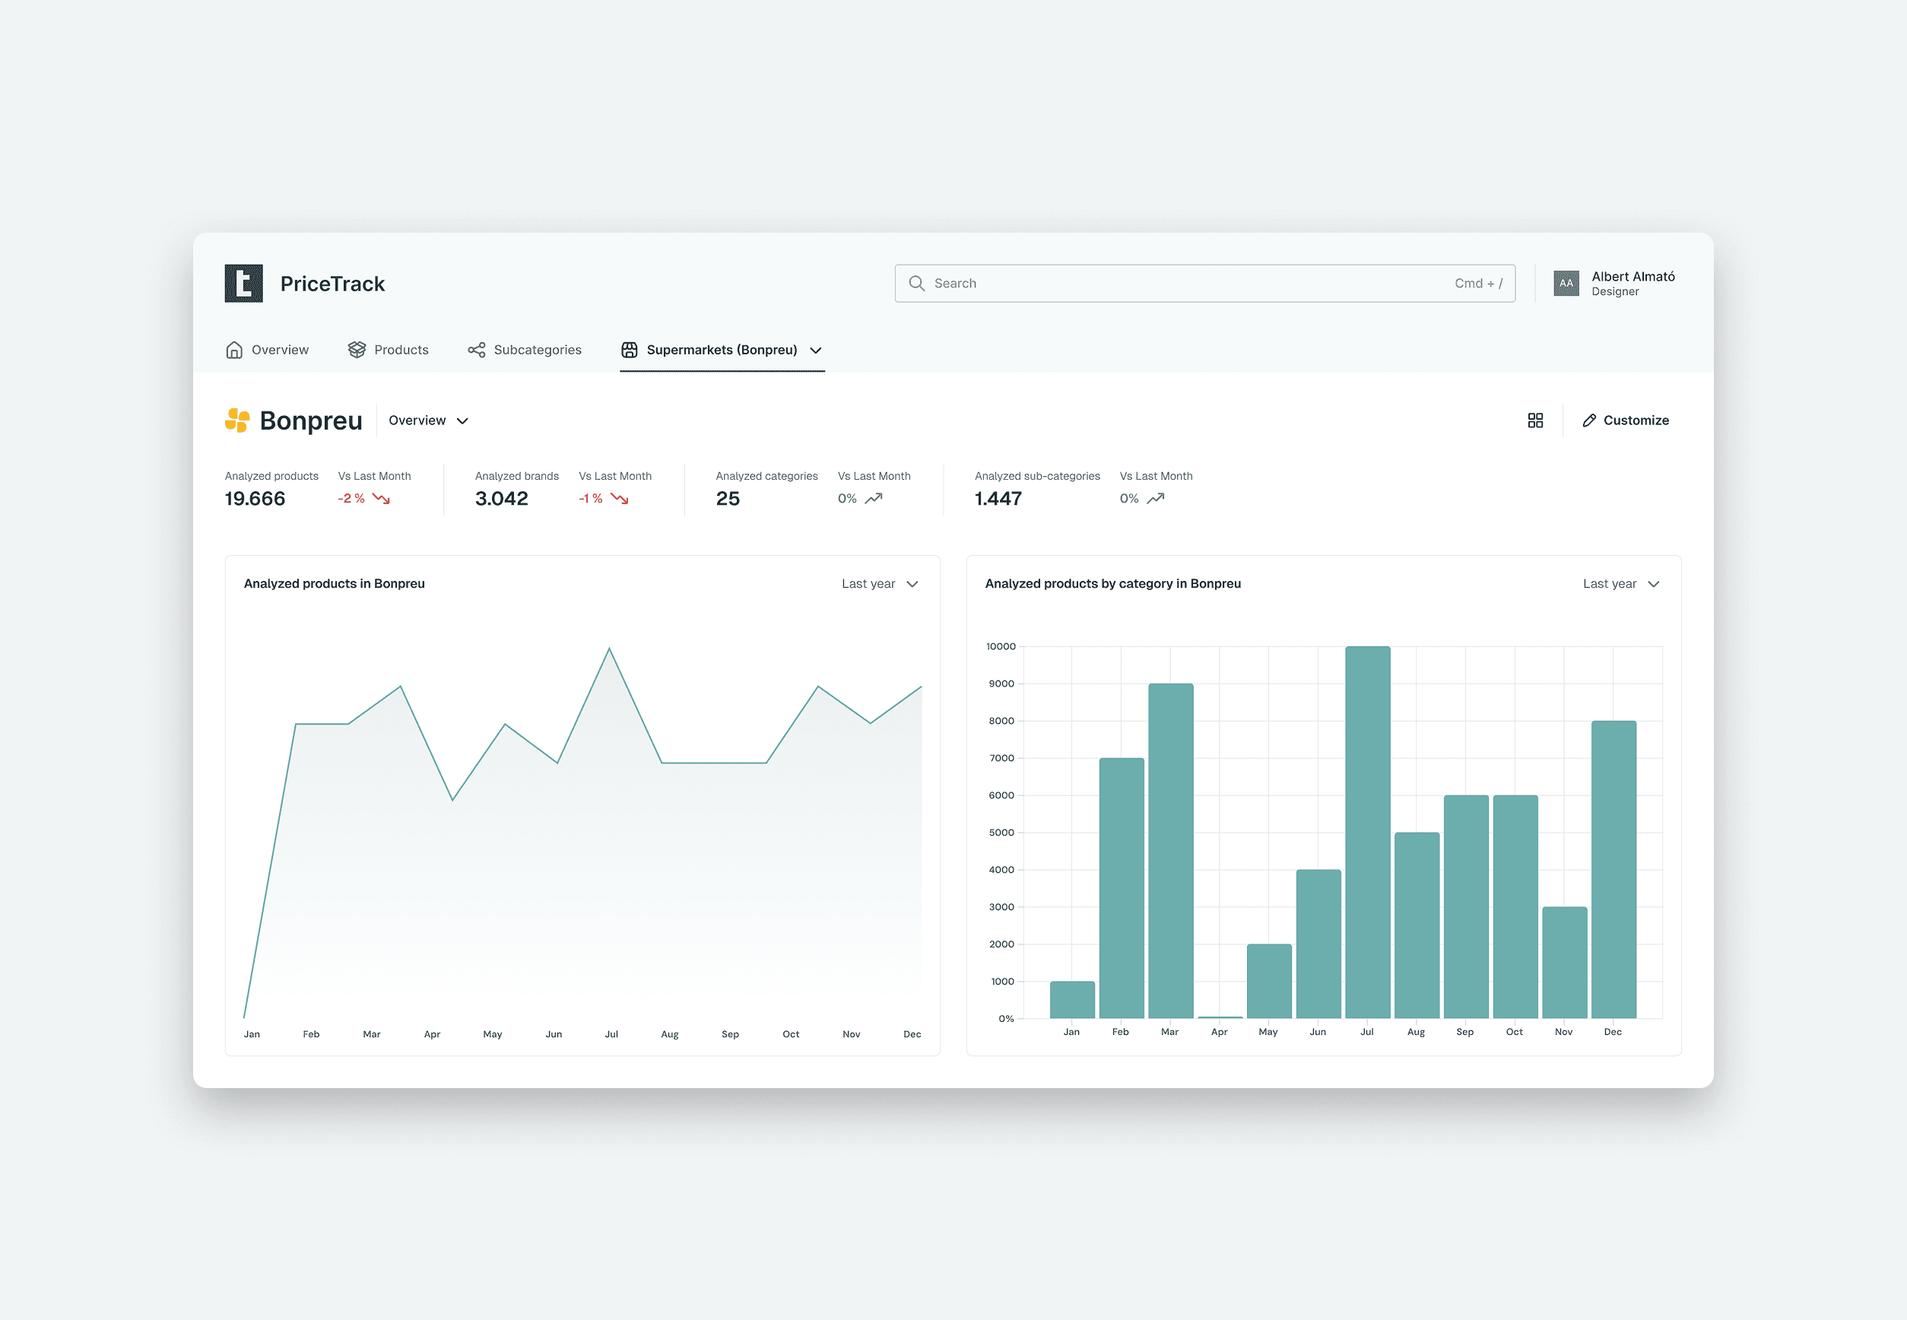Click the PriceTrack logo icon
The image size is (1907, 1320).
(x=243, y=284)
